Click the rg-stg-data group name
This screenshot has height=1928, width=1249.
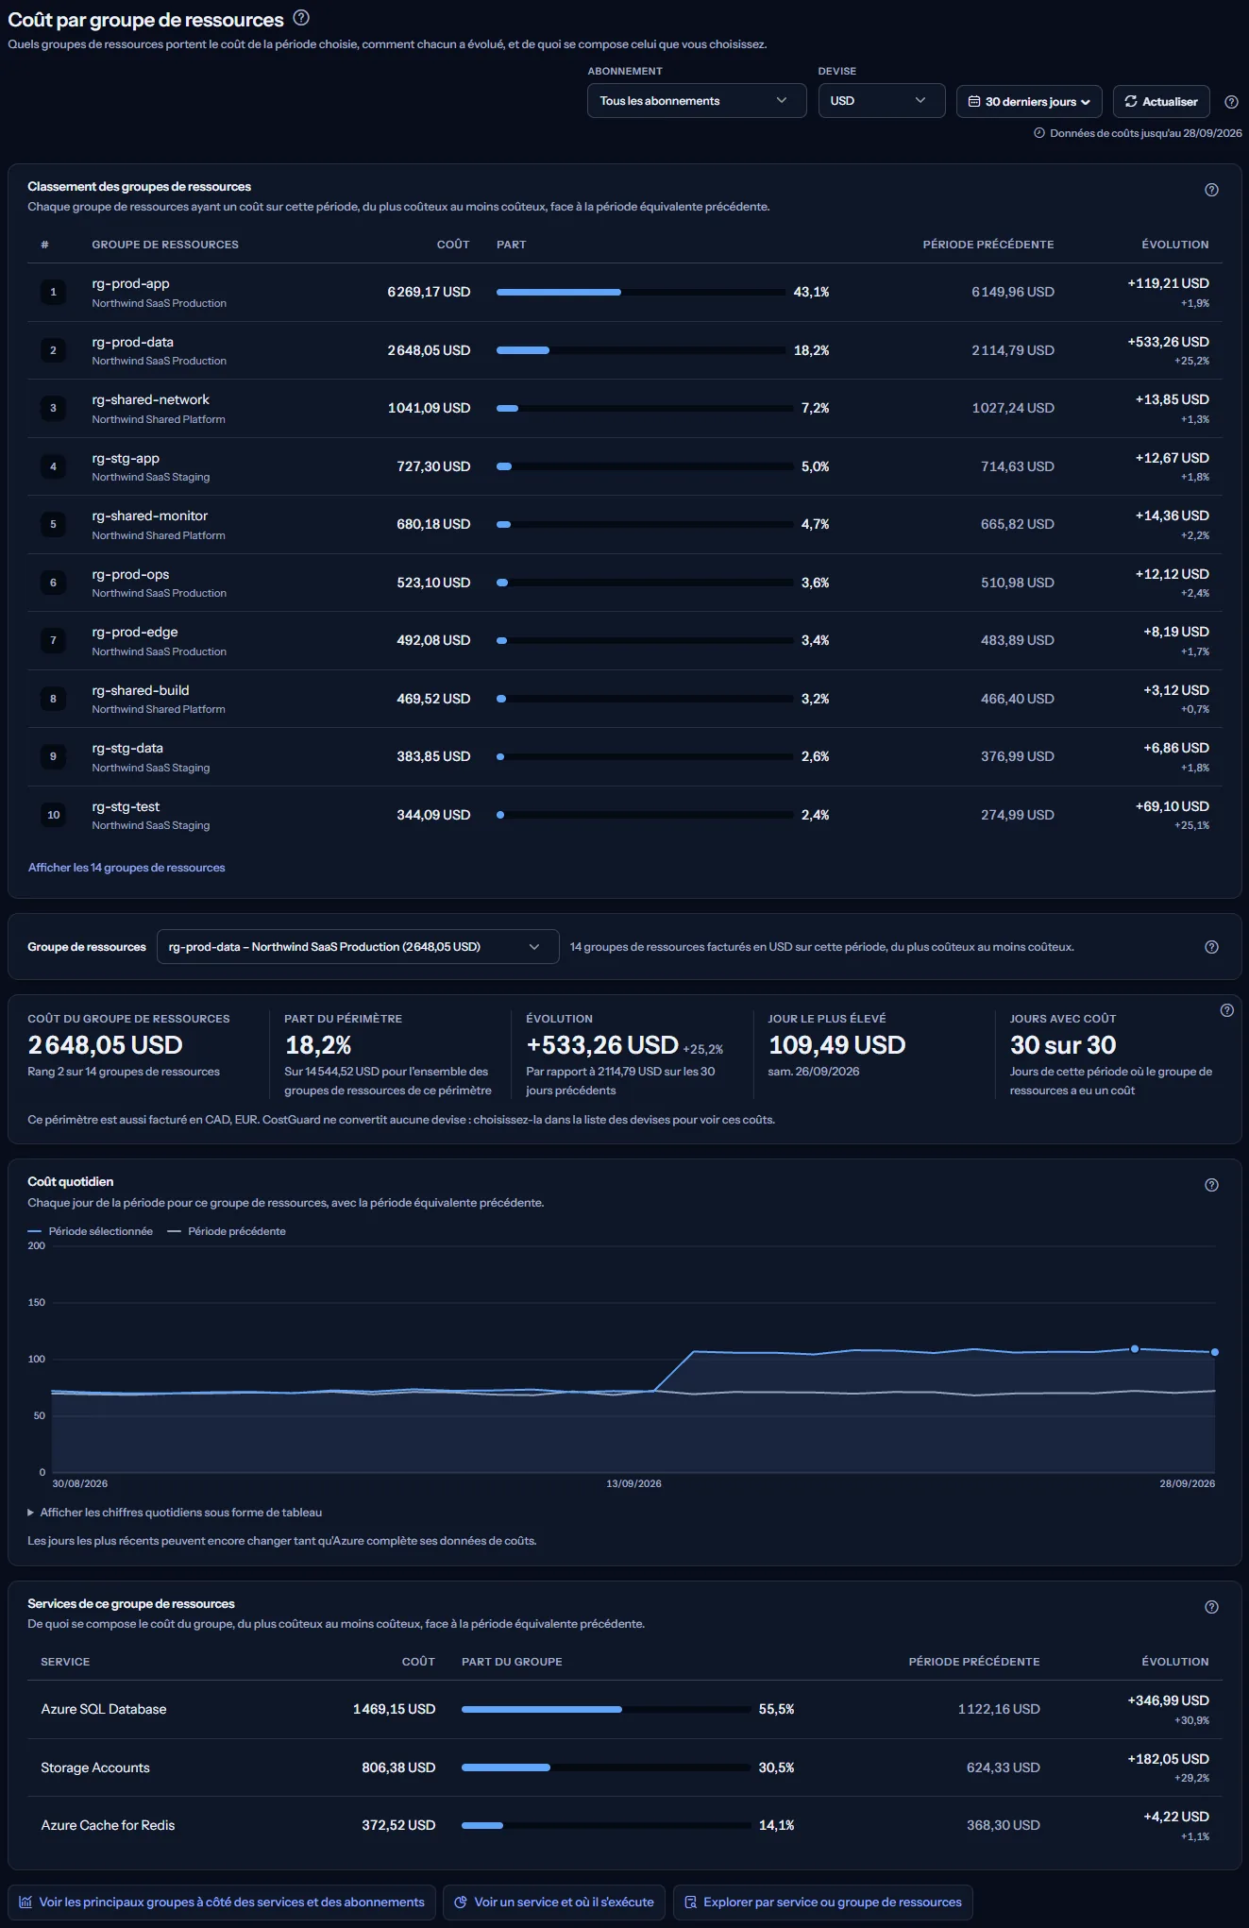[127, 748]
